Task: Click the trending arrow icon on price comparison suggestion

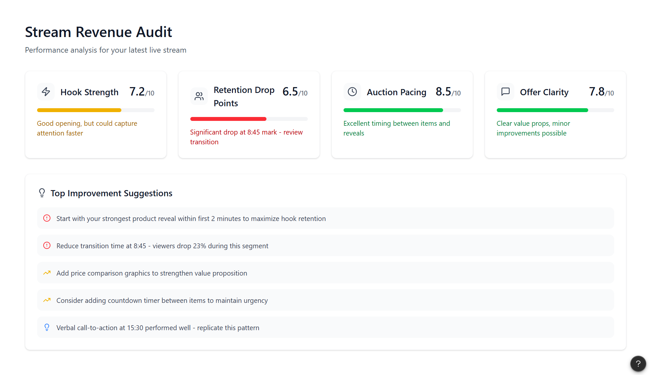Action: click(x=47, y=273)
